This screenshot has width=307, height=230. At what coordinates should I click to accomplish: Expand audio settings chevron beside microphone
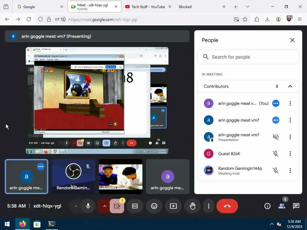(x=76, y=206)
